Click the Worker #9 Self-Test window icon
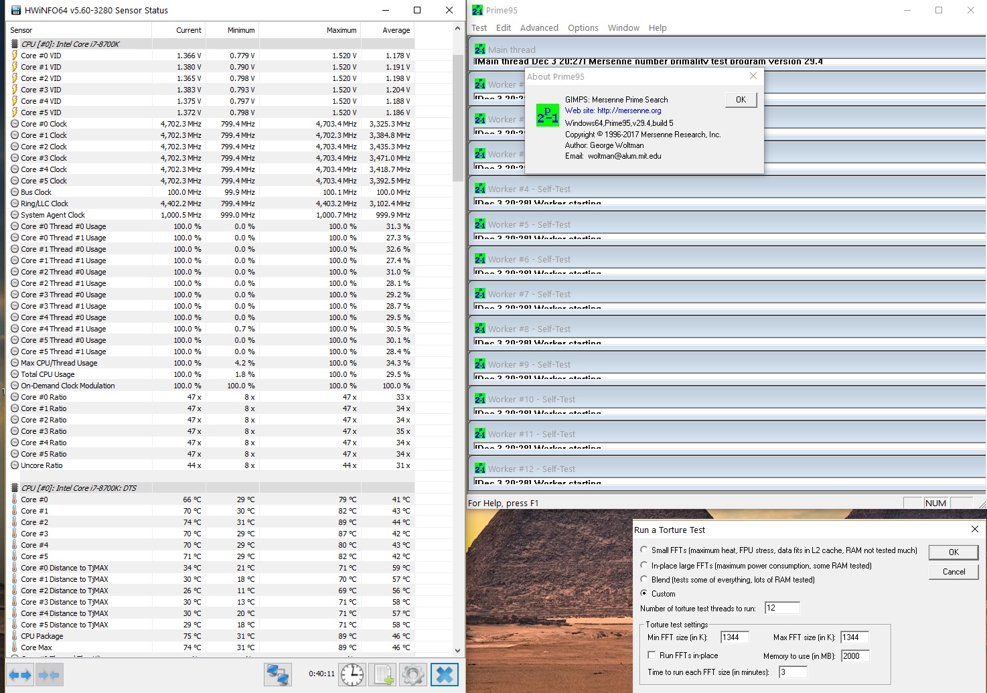Screen dimensions: 987x693 [480, 364]
